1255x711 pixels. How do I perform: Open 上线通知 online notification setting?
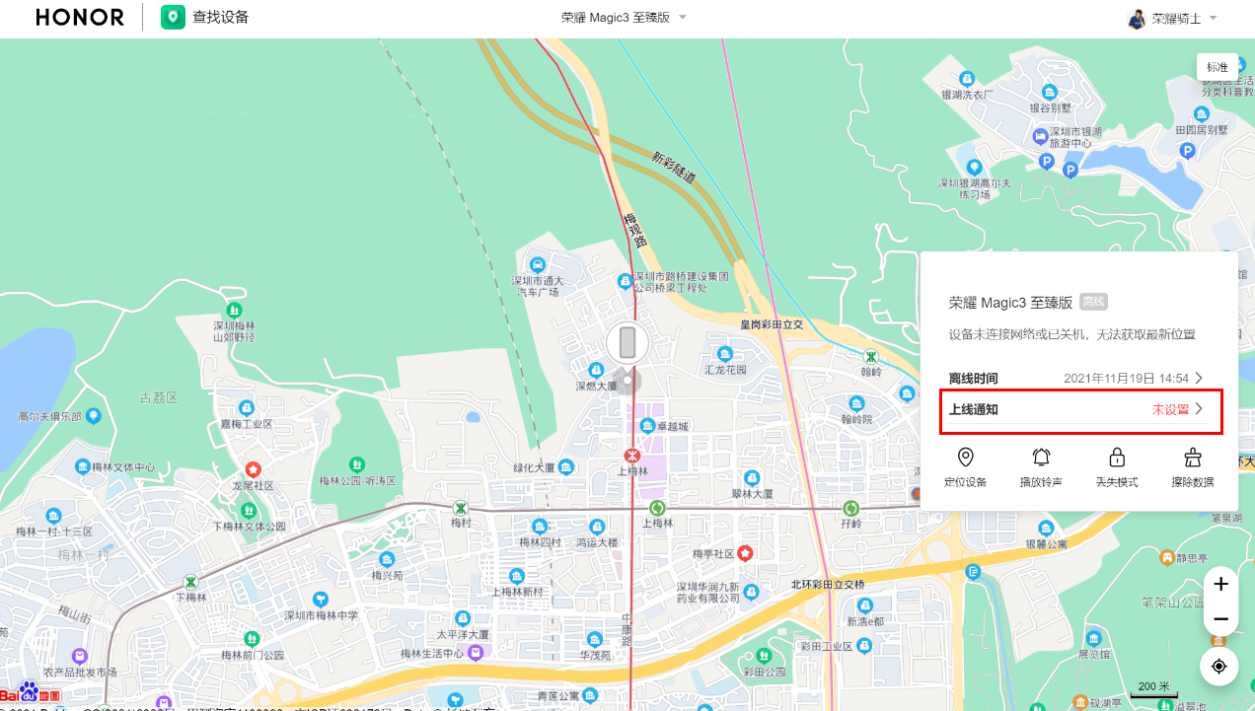click(1077, 409)
